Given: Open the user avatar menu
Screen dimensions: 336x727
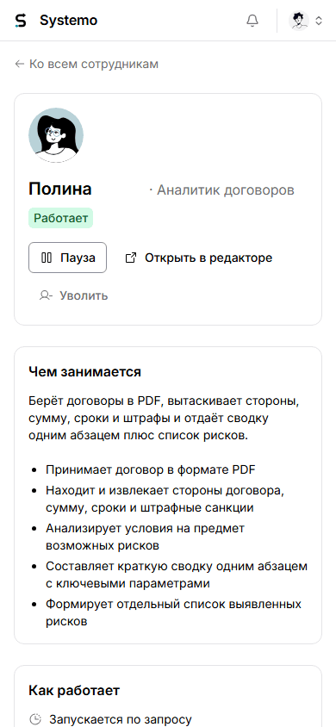Looking at the screenshot, I should pyautogui.click(x=299, y=21).
